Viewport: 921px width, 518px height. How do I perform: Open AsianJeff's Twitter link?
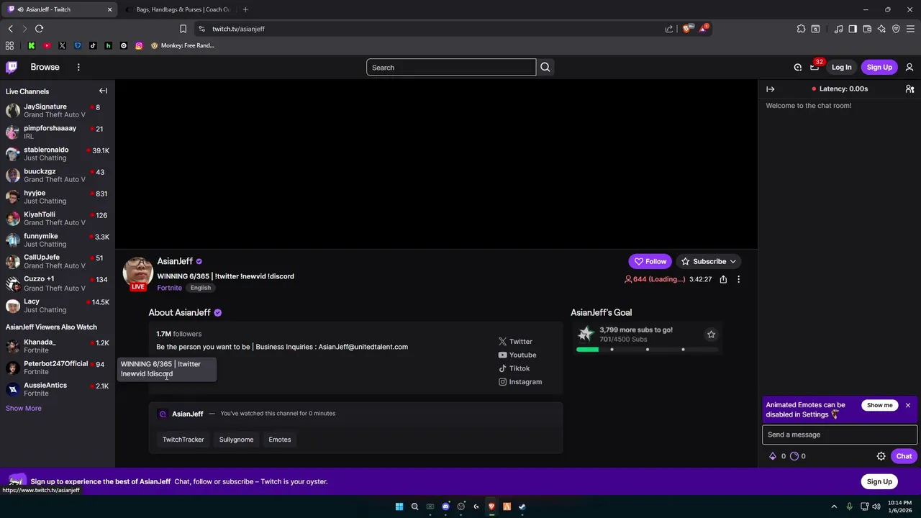tap(515, 342)
